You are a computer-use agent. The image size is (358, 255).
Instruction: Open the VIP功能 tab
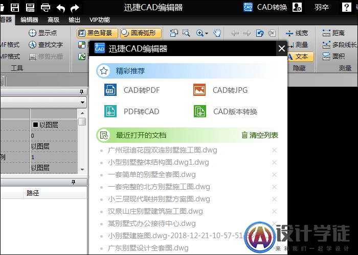[100, 20]
